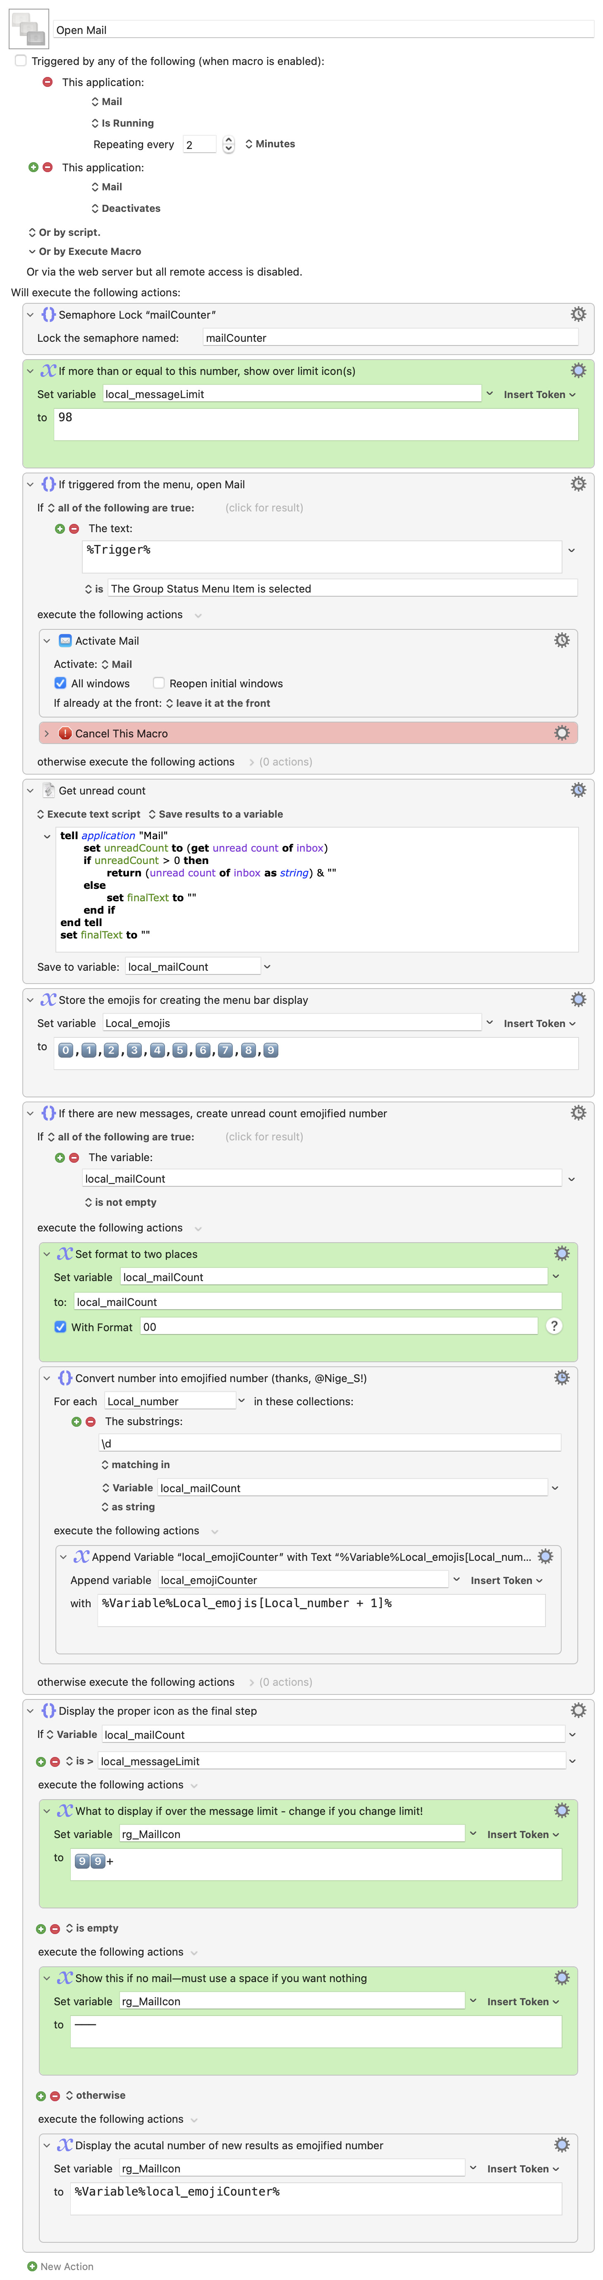
Task: Open gear menu for 'Display the proper icon' action
Action: point(578,1710)
